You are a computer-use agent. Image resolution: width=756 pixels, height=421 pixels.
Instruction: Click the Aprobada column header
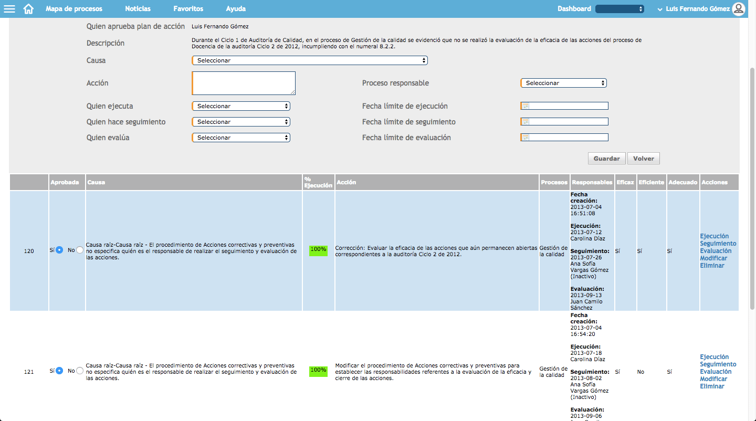tap(67, 182)
